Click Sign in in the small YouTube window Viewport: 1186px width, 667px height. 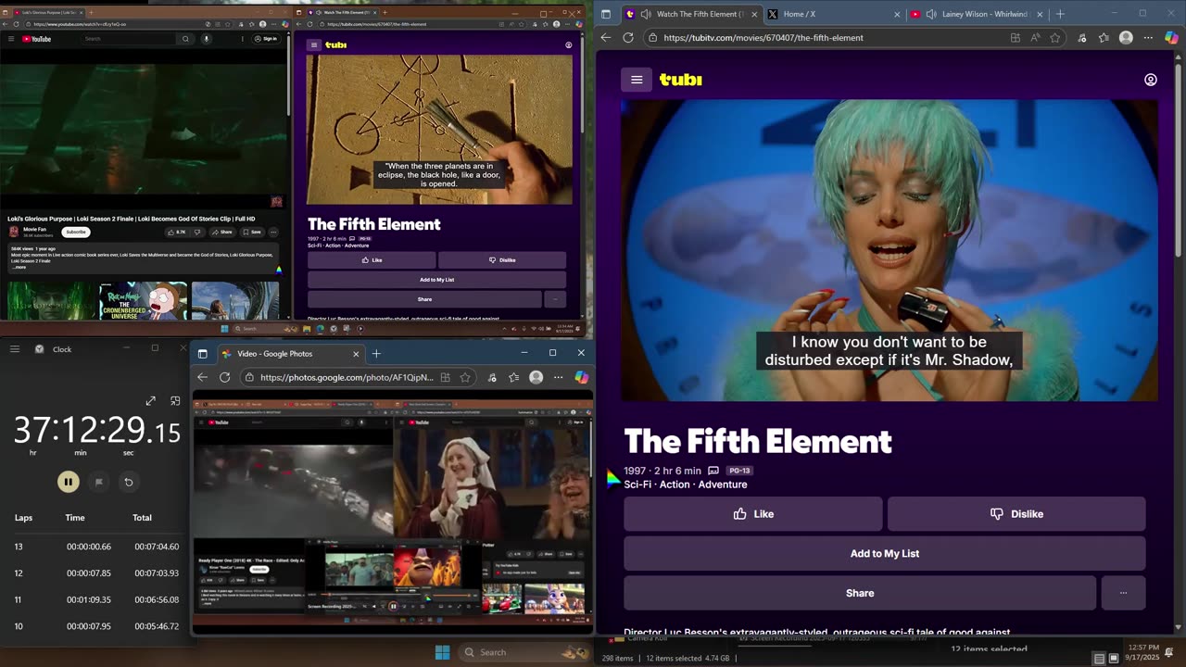coord(266,39)
